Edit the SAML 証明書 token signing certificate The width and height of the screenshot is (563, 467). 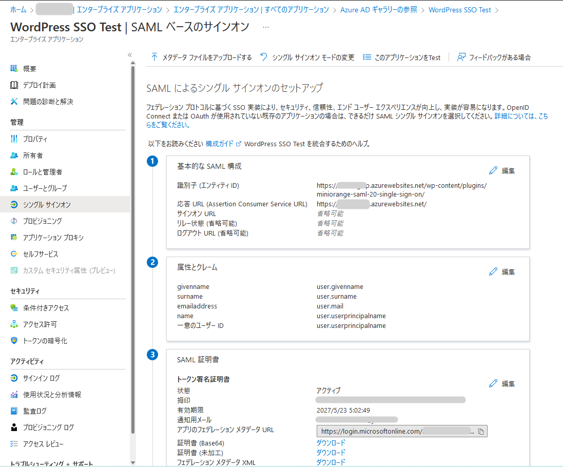pyautogui.click(x=501, y=384)
